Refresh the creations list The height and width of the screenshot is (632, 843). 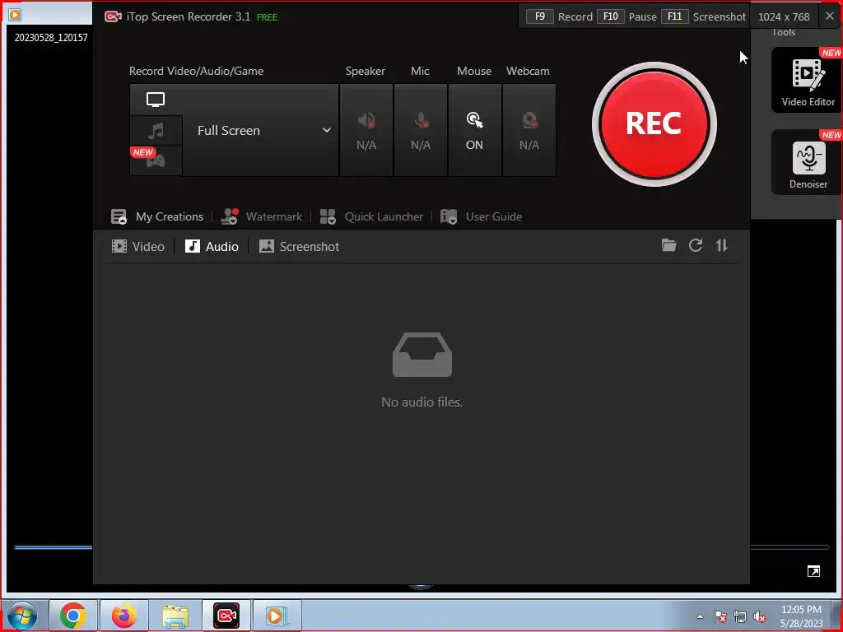pyautogui.click(x=696, y=245)
